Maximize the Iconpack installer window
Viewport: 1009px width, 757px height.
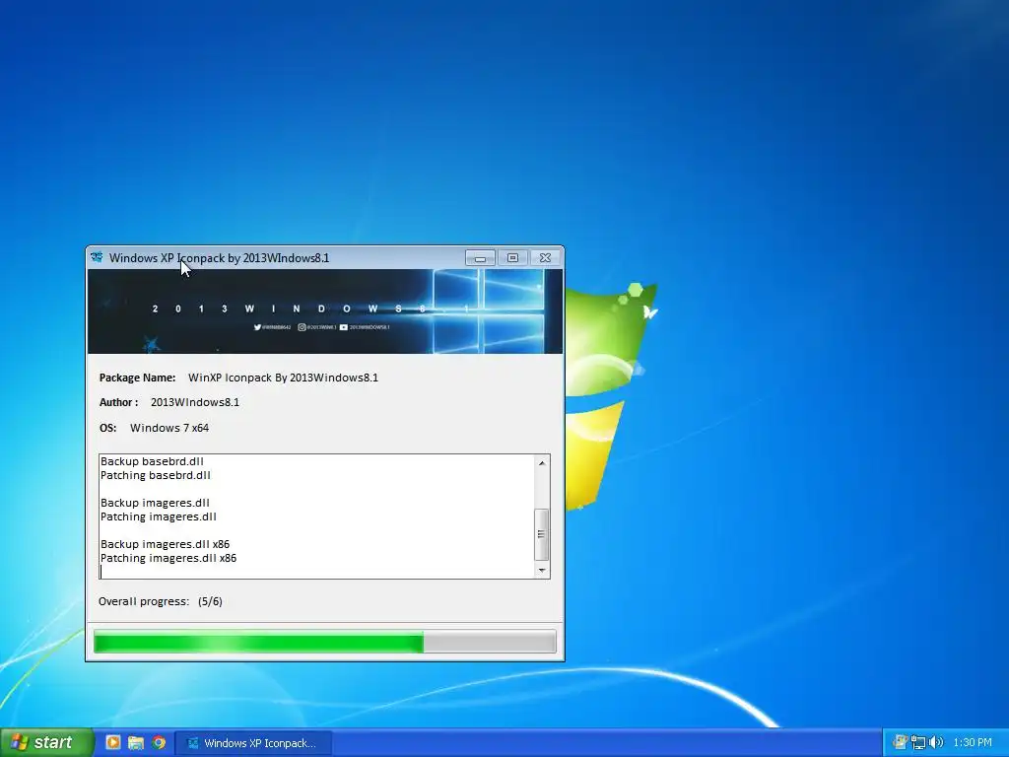point(512,257)
